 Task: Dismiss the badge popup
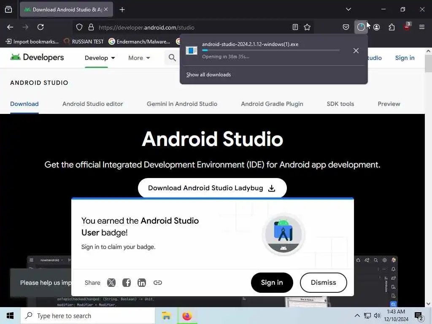point(324,282)
